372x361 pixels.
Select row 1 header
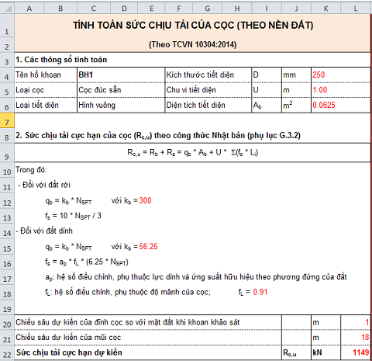7,25
